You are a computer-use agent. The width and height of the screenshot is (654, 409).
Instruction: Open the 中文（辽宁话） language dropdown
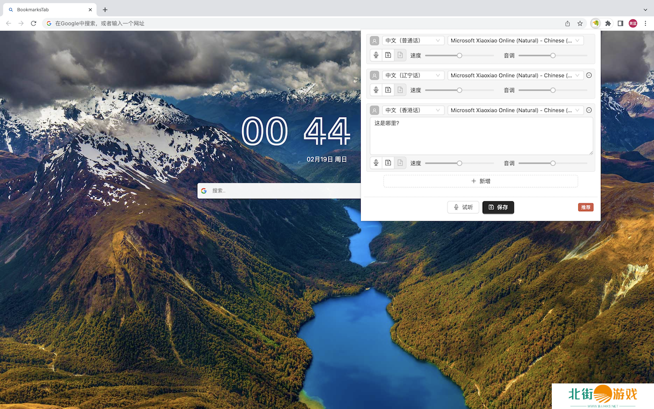coord(413,76)
